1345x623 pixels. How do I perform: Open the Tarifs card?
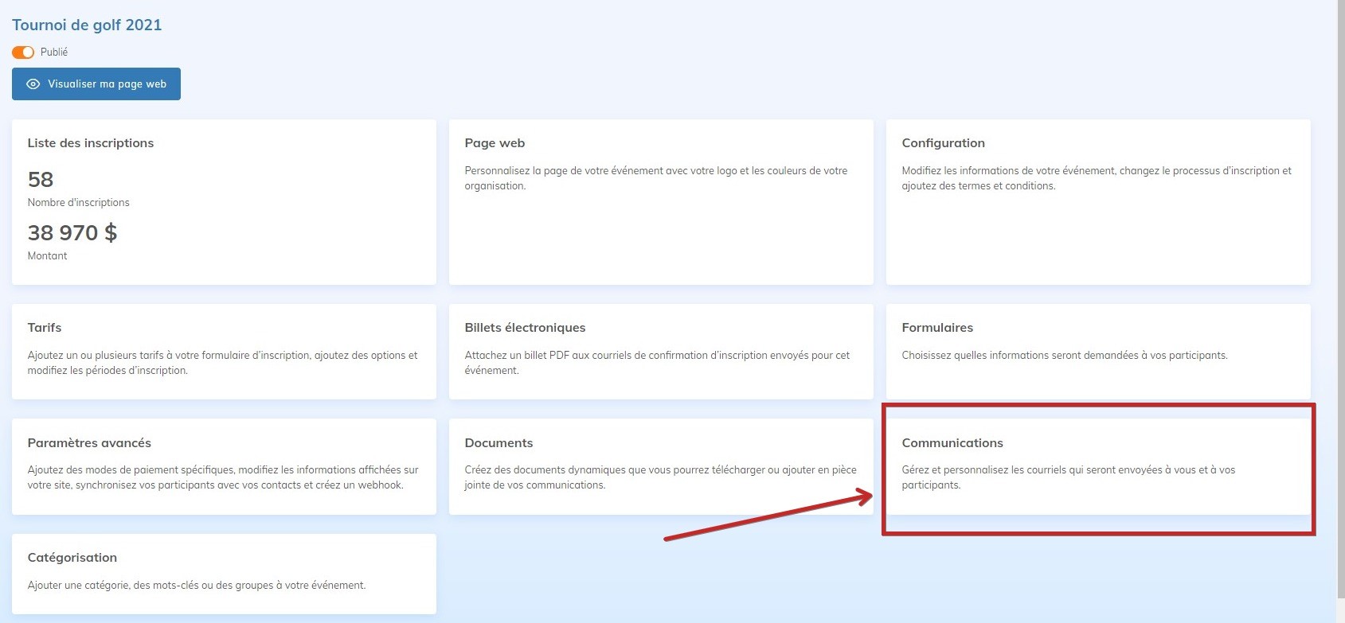click(x=224, y=352)
